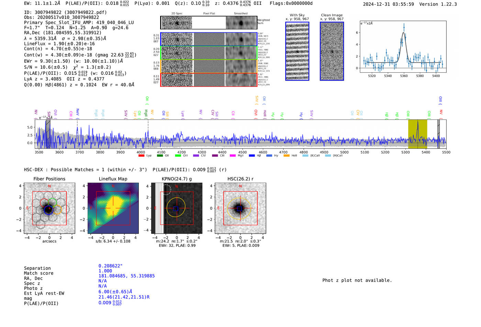Select the 'LineFlux = 1.90(±0.20)e-16' line
This screenshot has width=481, height=327.
59,44
